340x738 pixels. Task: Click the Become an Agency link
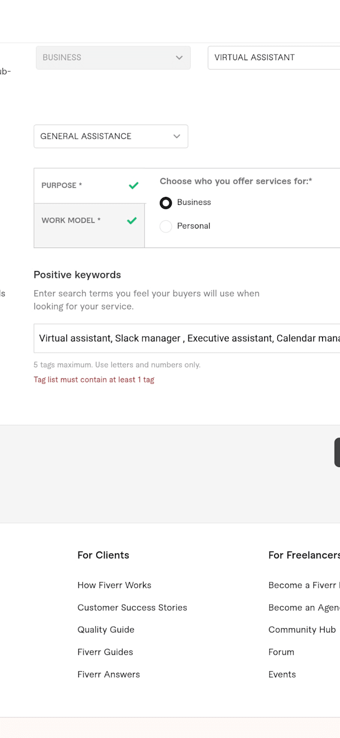[304, 608]
